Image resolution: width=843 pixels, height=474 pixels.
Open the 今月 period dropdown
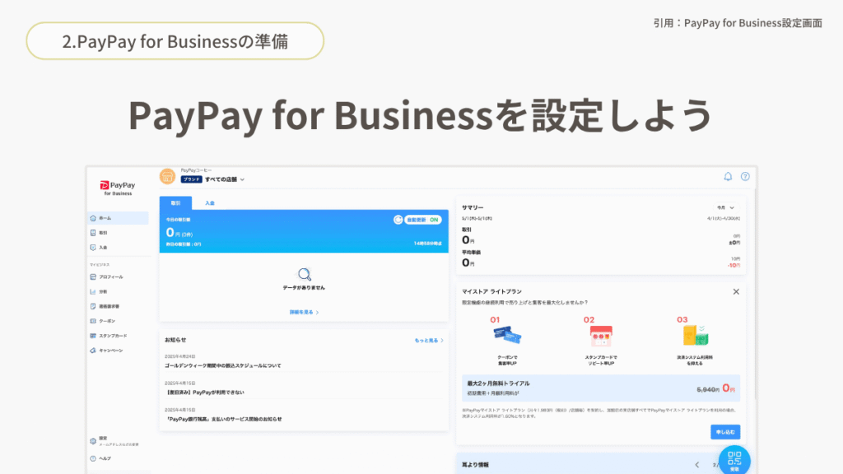(725, 207)
